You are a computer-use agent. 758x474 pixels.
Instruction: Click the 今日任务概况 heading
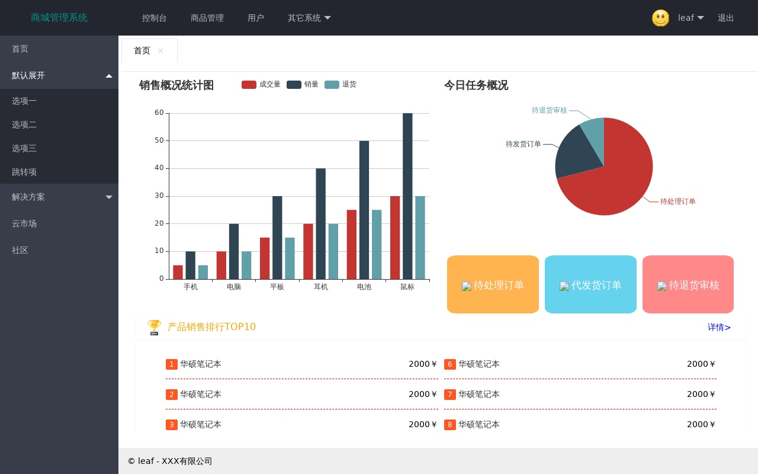pos(476,85)
